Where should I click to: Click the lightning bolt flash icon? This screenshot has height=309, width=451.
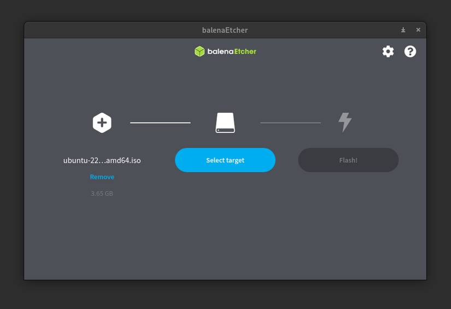click(x=345, y=123)
